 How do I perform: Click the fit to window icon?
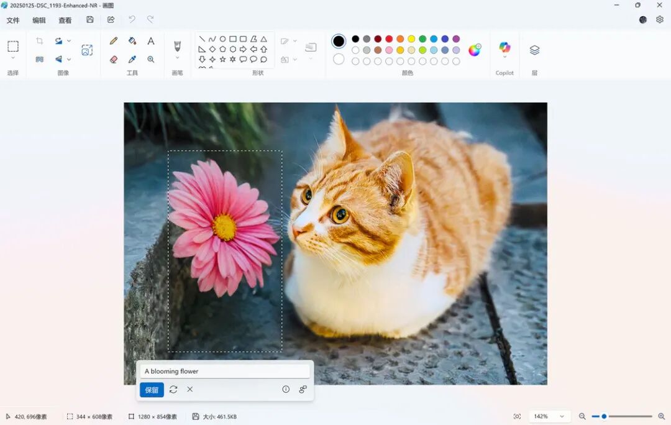coord(517,416)
